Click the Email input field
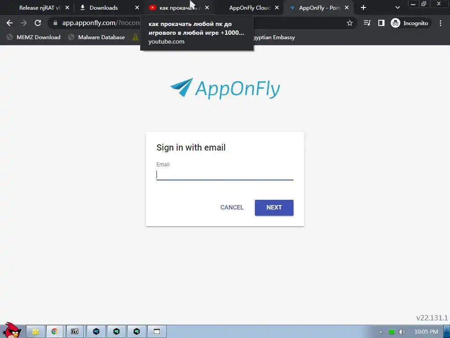The width and height of the screenshot is (450, 338). 225,175
